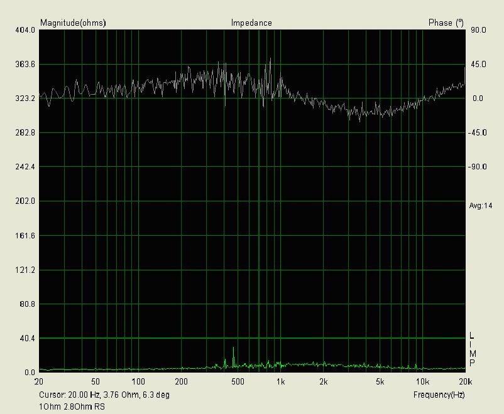Click the -45.0 phase axis value

tap(478, 132)
